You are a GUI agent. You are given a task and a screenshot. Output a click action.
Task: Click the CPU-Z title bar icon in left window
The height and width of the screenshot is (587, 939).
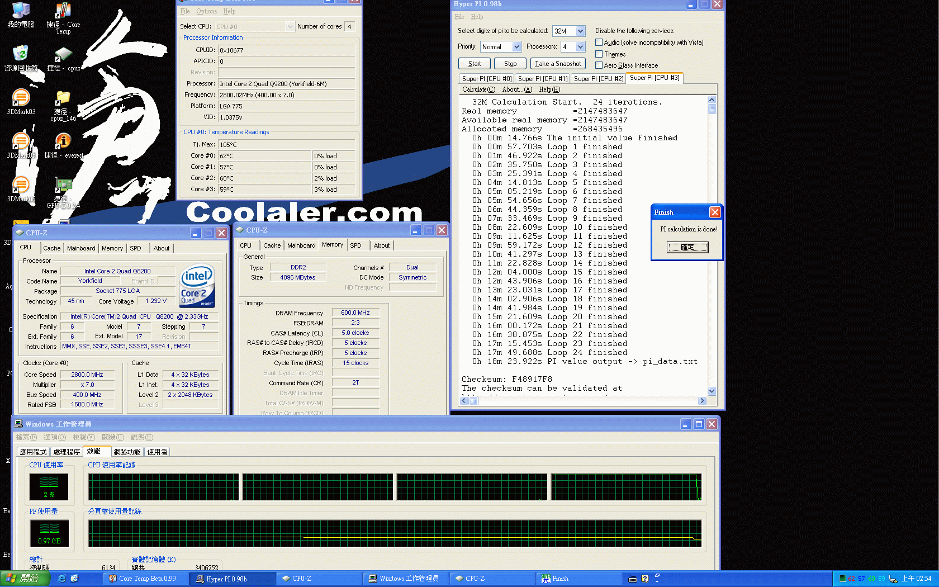[20, 233]
